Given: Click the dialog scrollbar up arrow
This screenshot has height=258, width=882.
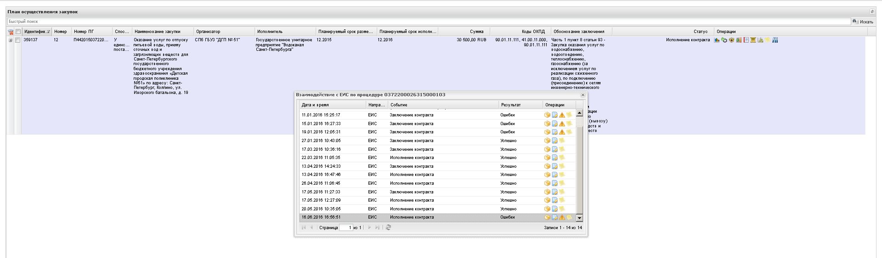Looking at the screenshot, I should [579, 113].
